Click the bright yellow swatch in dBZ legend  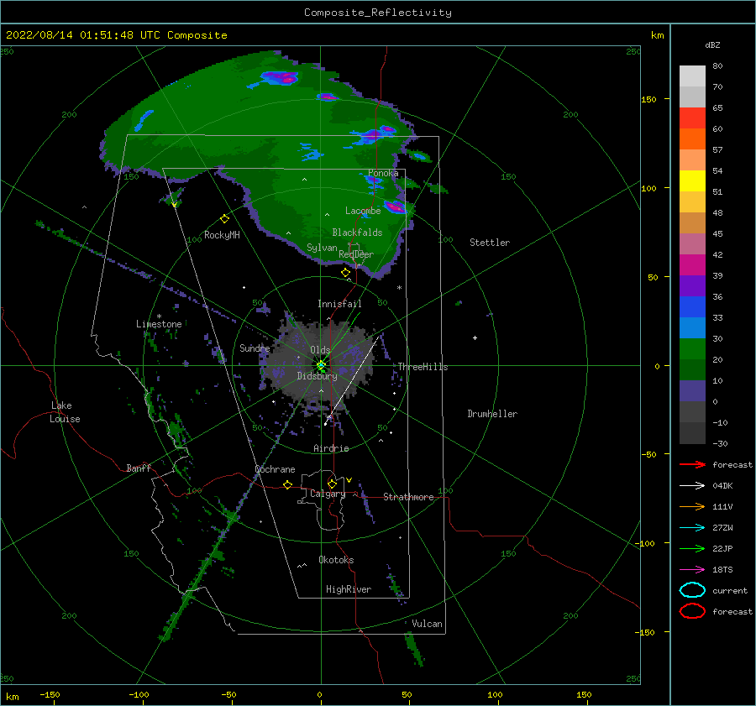pyautogui.click(x=692, y=180)
